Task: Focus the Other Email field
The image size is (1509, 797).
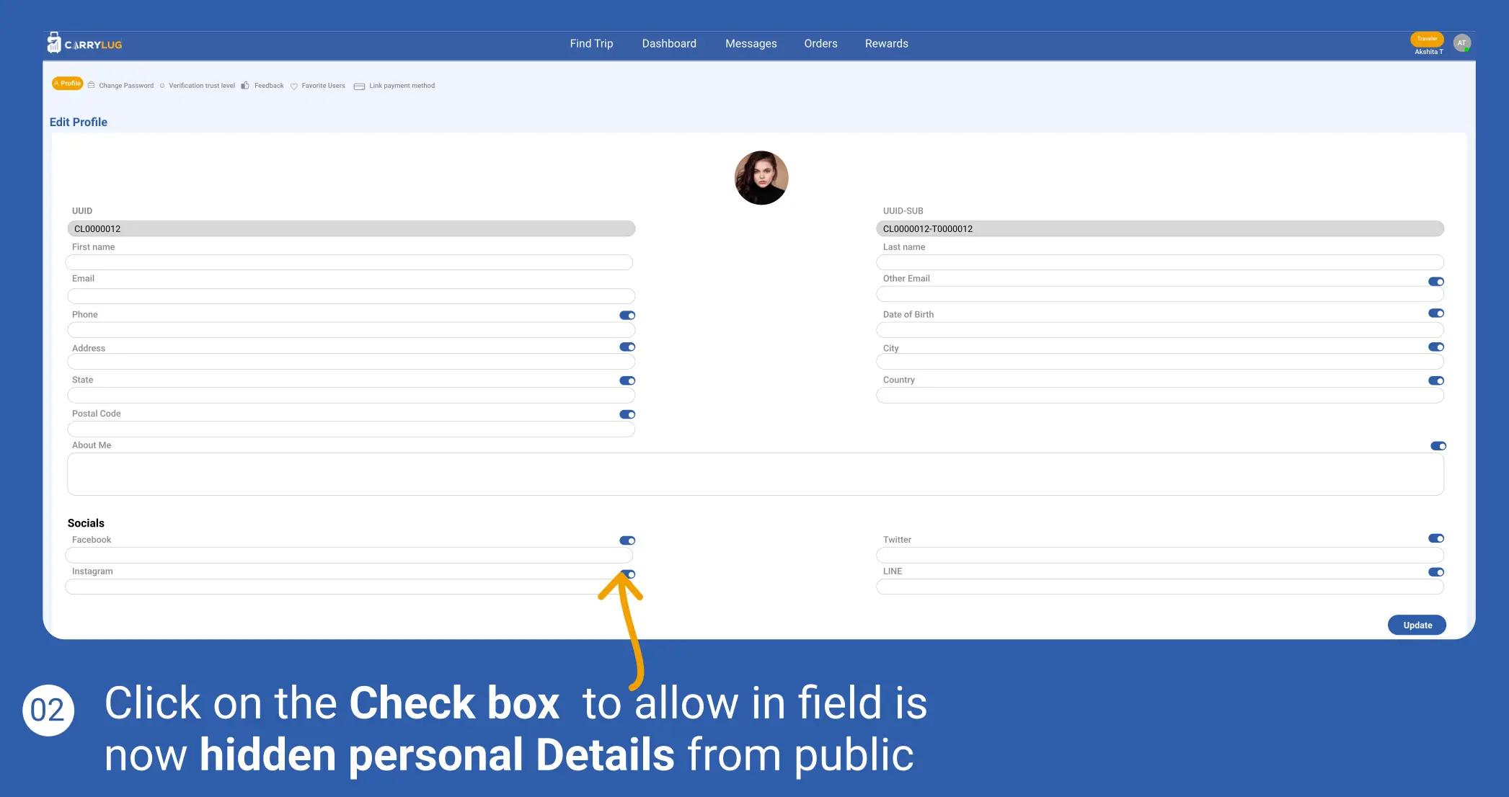Action: pos(1160,294)
